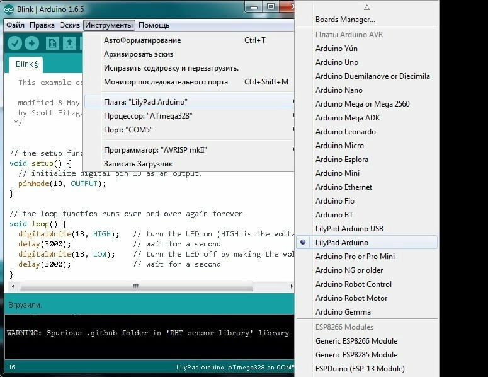Select Arduino Yún board
Viewport: 488px width, 377px height.
click(x=367, y=49)
